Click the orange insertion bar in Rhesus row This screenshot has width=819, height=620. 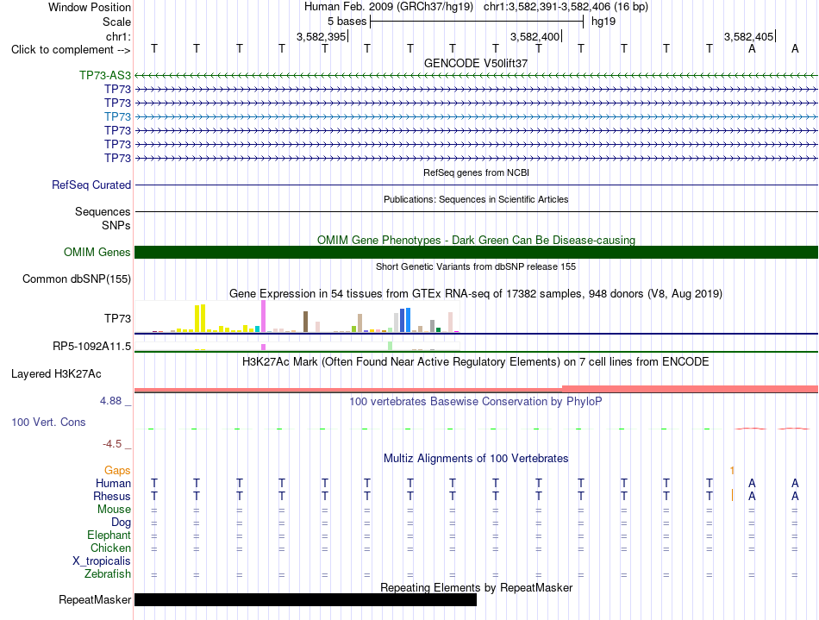[732, 495]
